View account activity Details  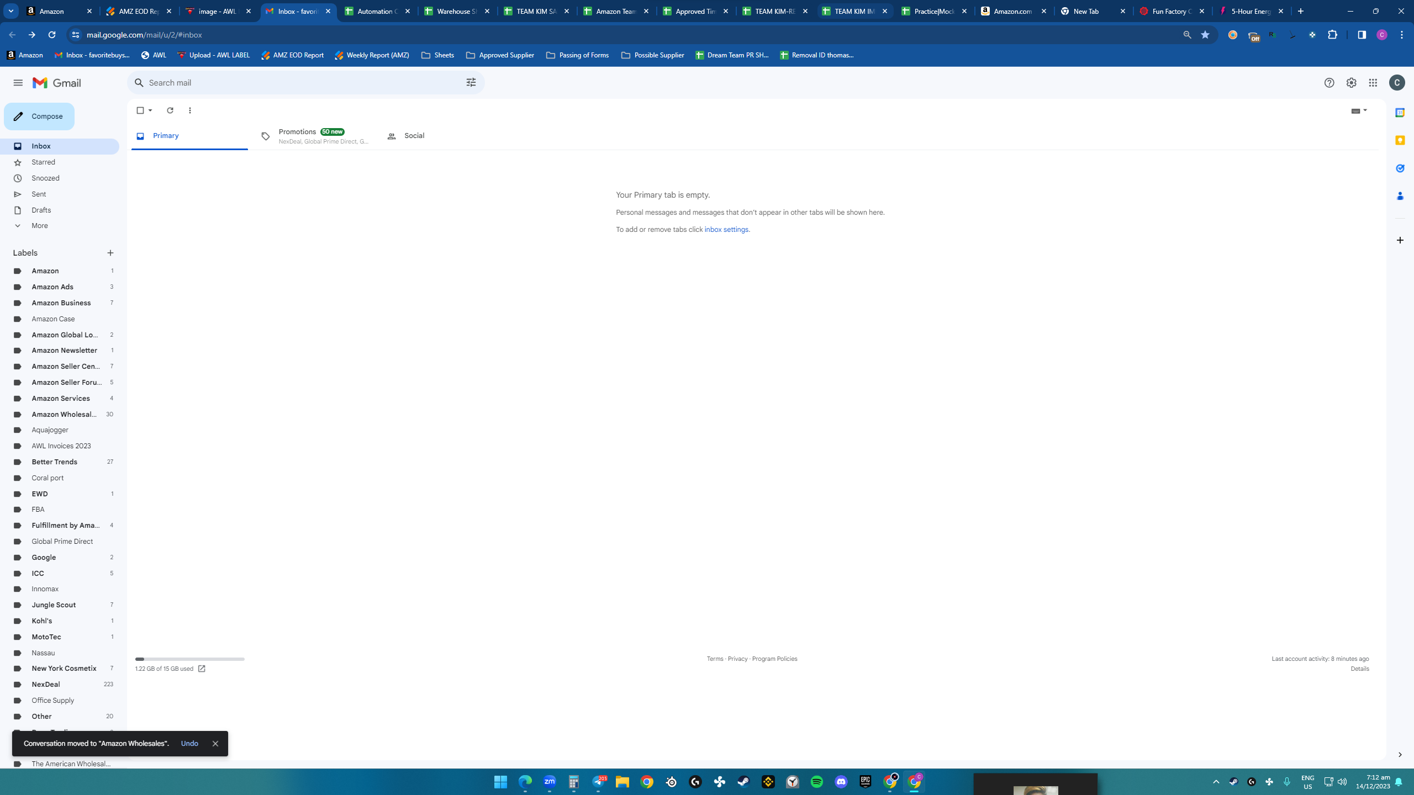point(1360,669)
